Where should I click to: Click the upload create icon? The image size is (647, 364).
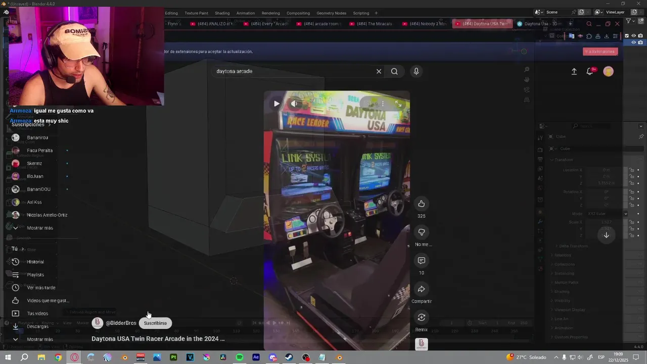pos(574,72)
